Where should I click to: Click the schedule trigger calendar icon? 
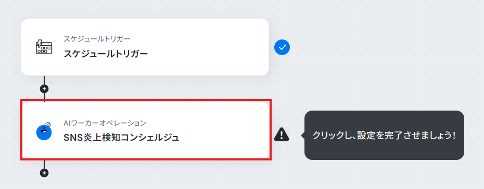44,47
